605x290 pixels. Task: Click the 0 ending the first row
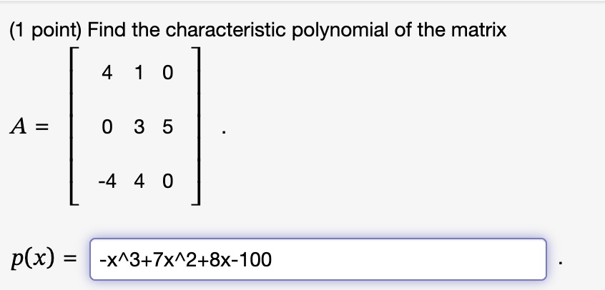[167, 73]
